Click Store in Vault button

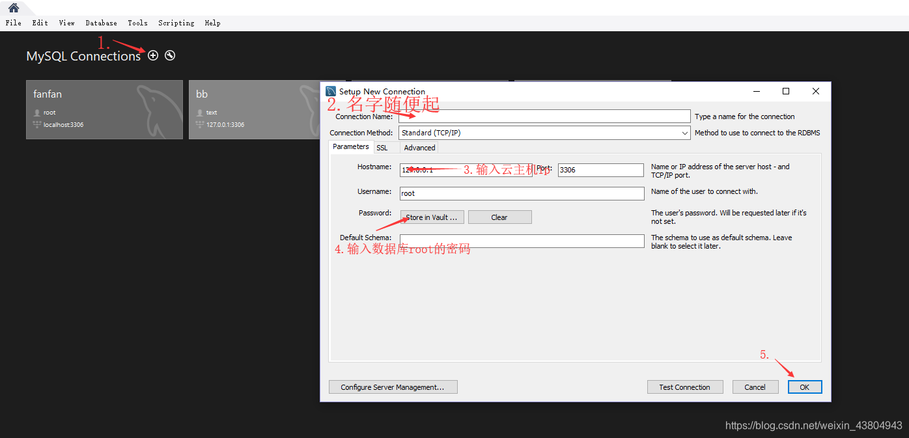point(432,217)
